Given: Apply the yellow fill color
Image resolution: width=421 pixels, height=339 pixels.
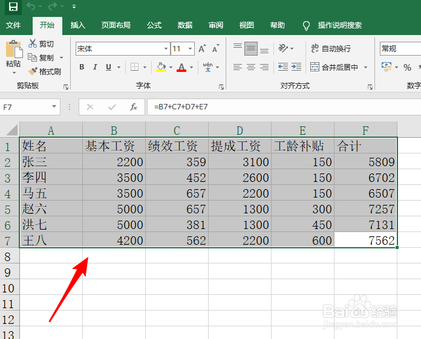Looking at the screenshot, I should [x=161, y=67].
